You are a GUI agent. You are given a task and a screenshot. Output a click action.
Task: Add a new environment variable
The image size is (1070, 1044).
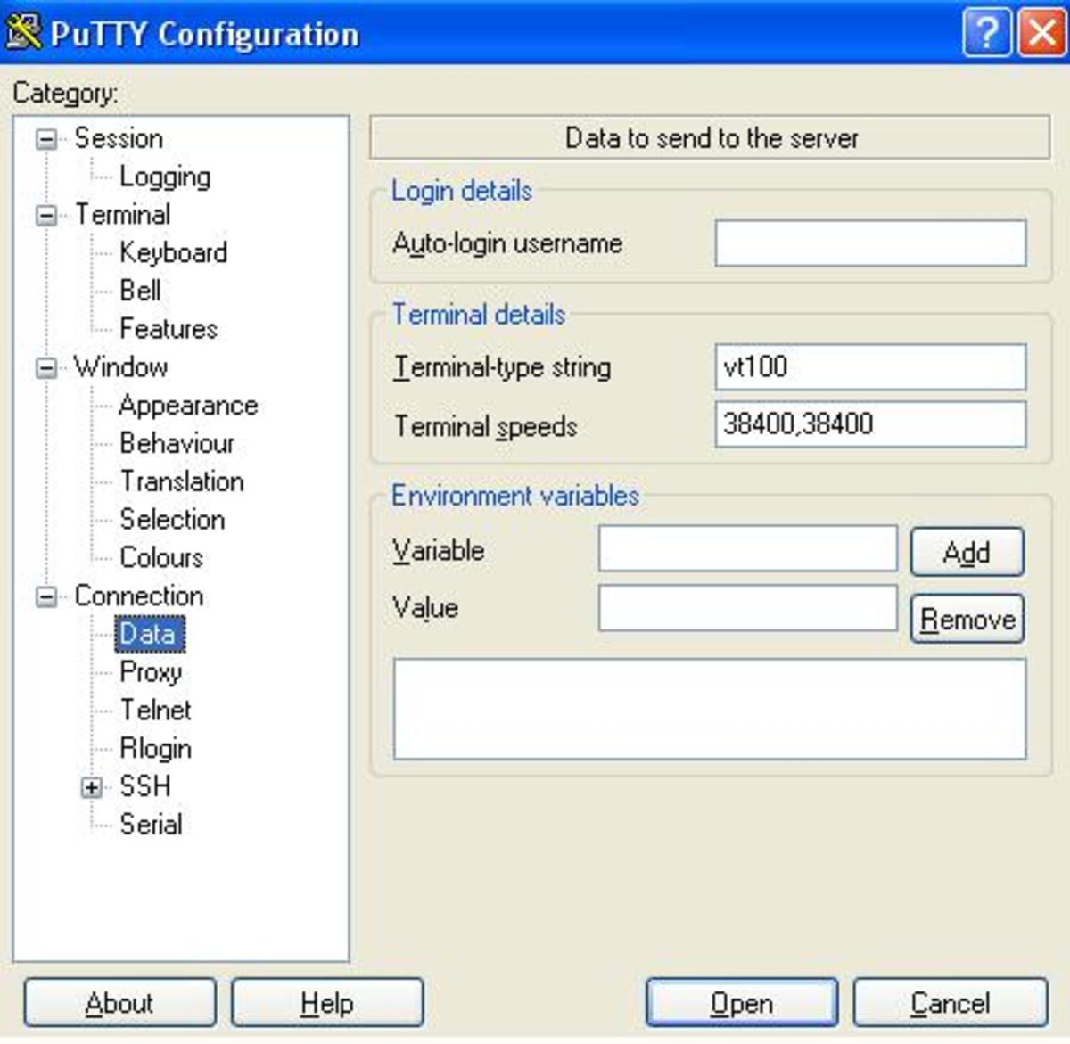967,552
